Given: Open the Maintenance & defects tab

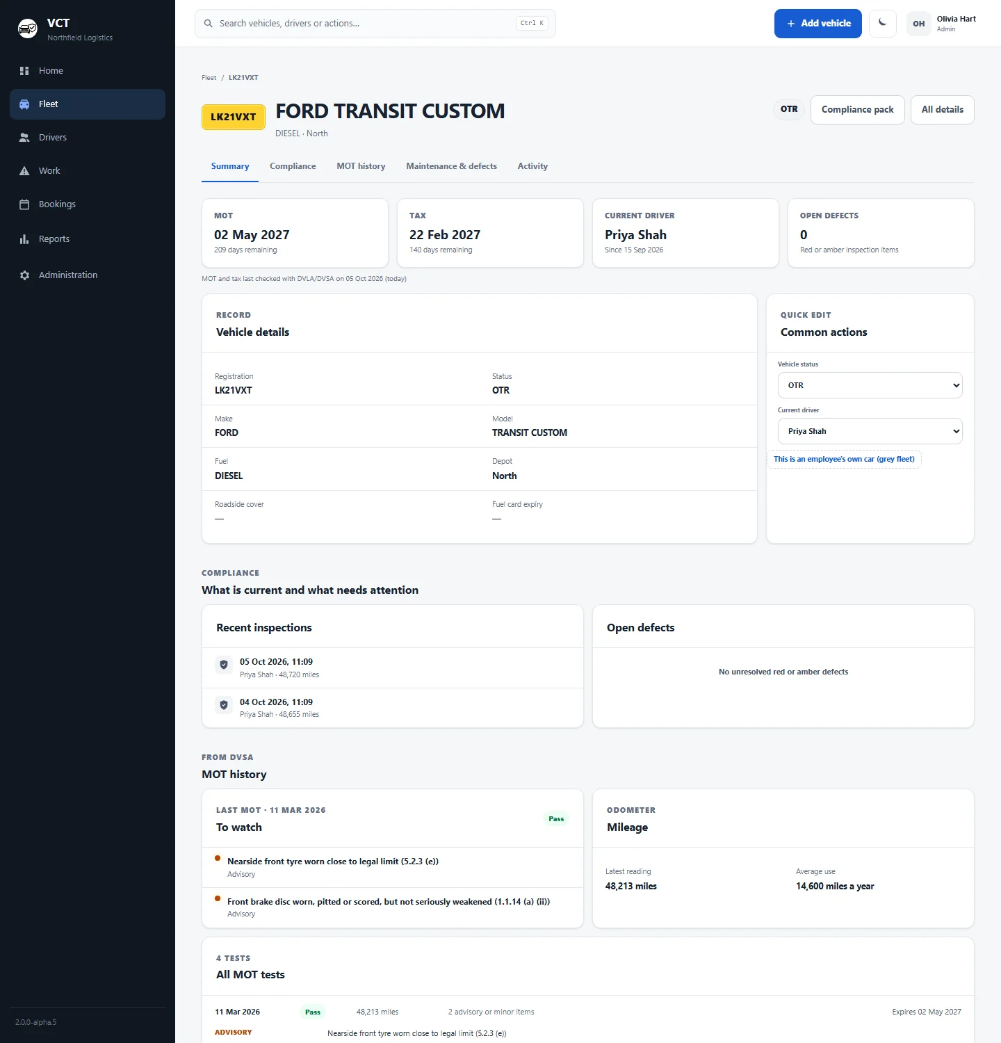Looking at the screenshot, I should click(452, 167).
